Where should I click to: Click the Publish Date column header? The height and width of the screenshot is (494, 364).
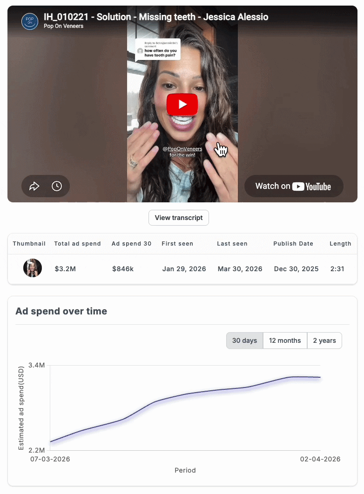pos(293,244)
